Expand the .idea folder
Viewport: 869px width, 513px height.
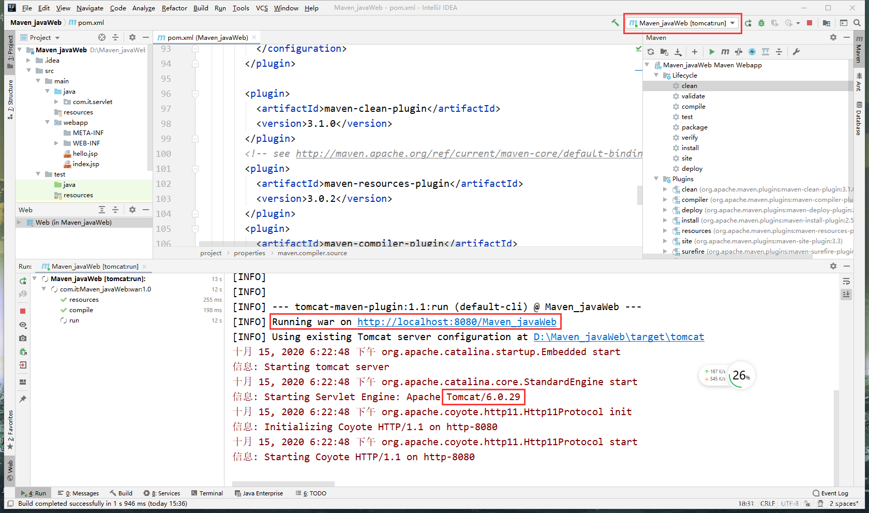[28, 61]
